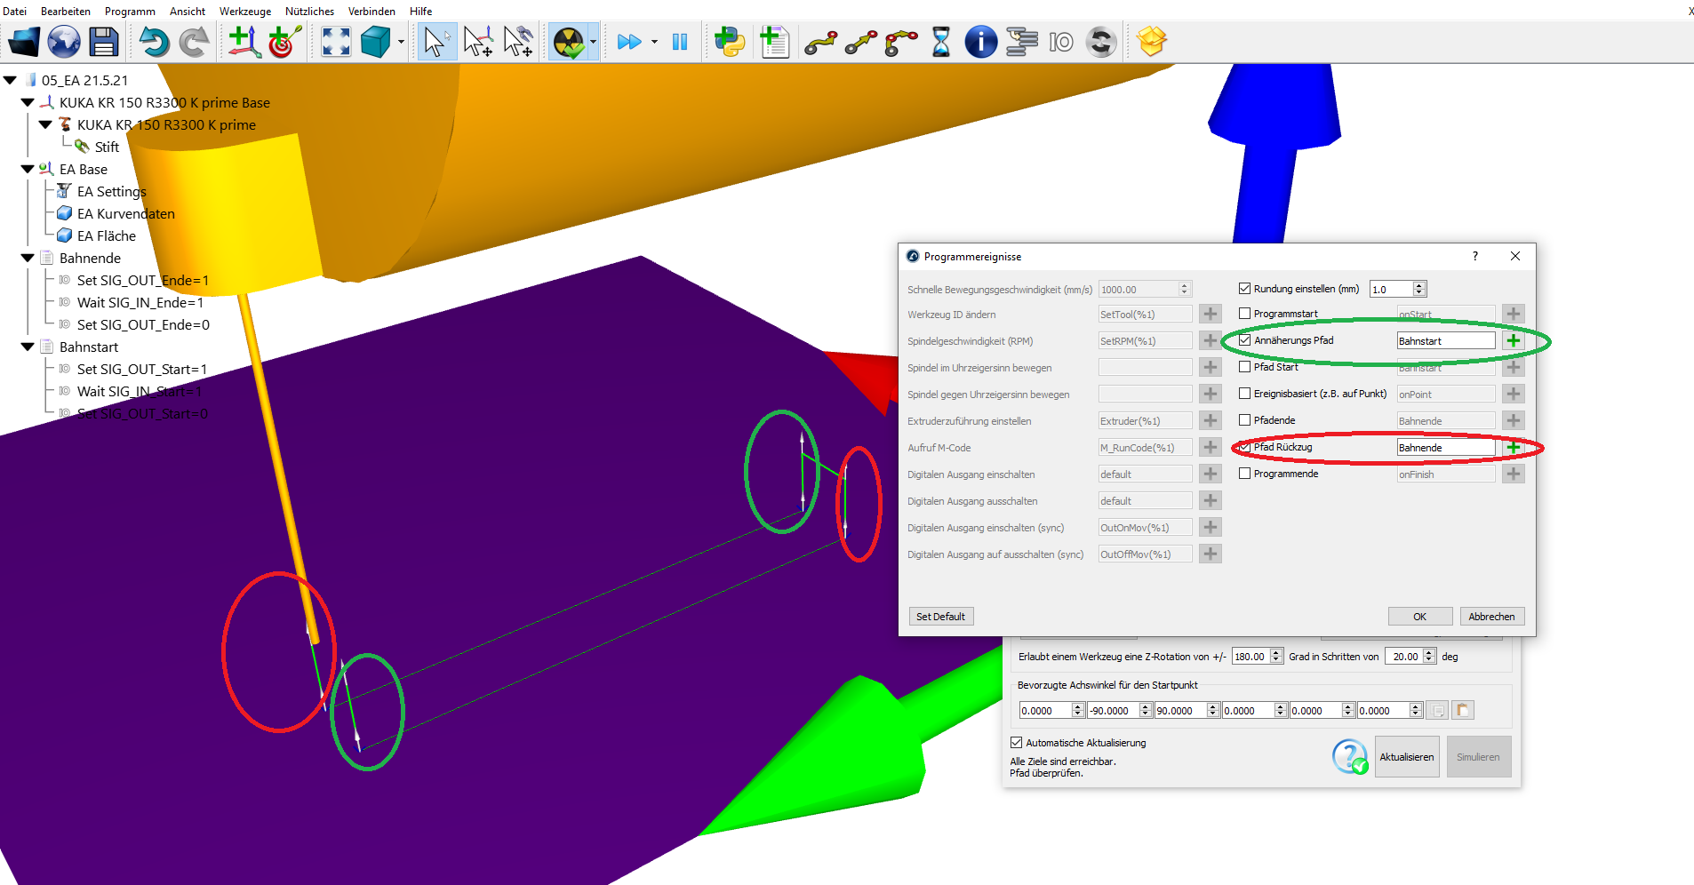Collapse the Bahnende program tree node
The height and width of the screenshot is (885, 1694).
pyautogui.click(x=28, y=259)
